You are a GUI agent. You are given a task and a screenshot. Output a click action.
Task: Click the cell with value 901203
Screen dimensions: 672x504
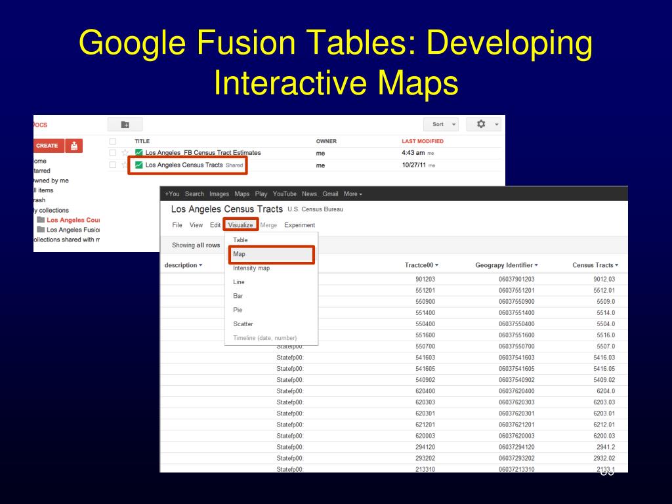(425, 279)
